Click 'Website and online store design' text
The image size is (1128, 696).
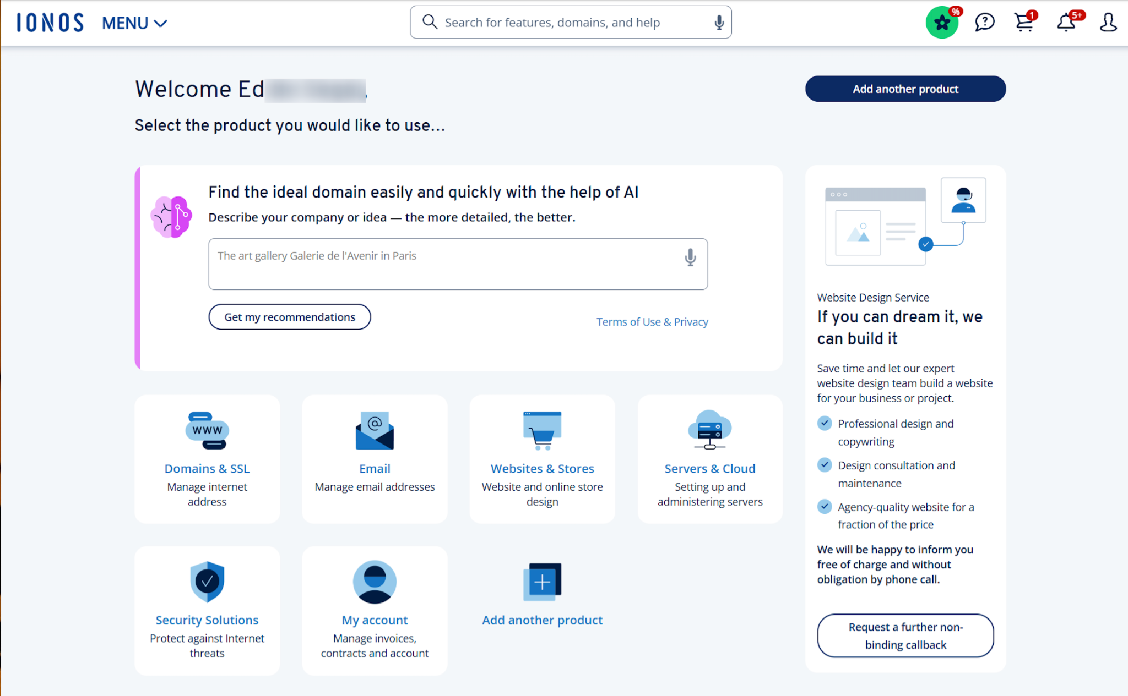click(x=542, y=494)
